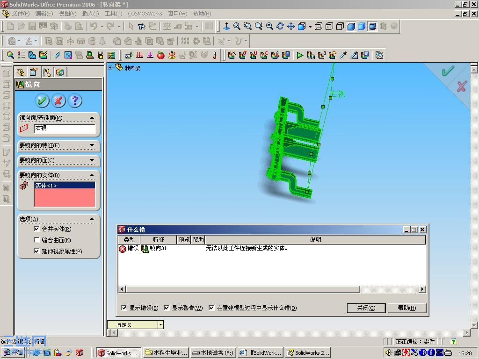The image size is (479, 359).
Task: Select the 镜向31 error row
Action: 272,249
